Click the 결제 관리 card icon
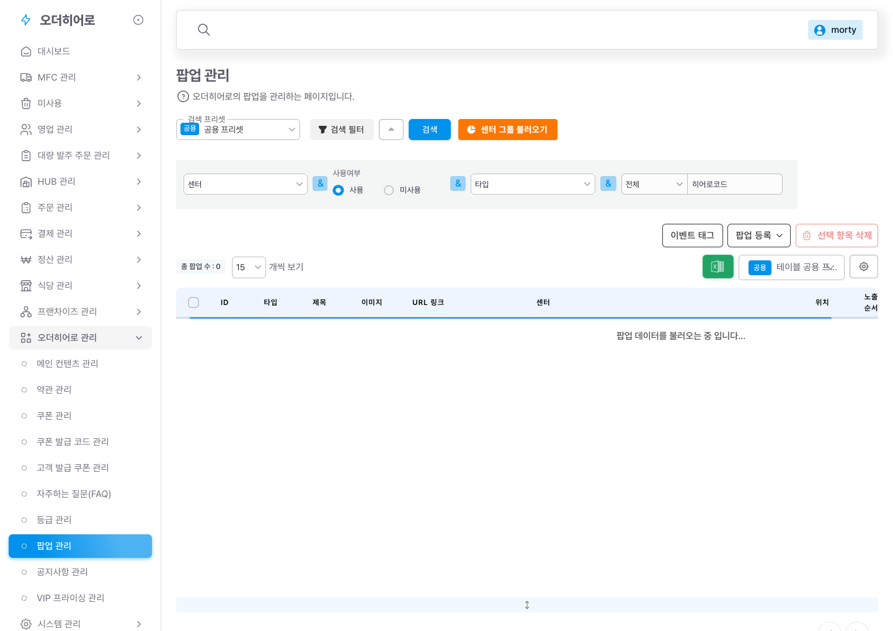This screenshot has height=631, width=893. [x=26, y=234]
